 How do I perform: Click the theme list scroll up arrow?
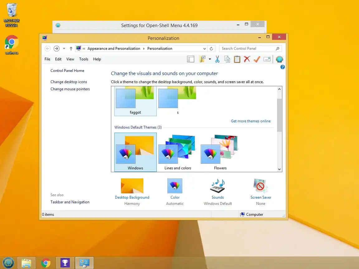point(279,89)
